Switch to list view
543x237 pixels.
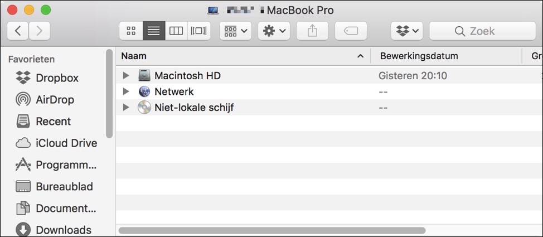[154, 31]
